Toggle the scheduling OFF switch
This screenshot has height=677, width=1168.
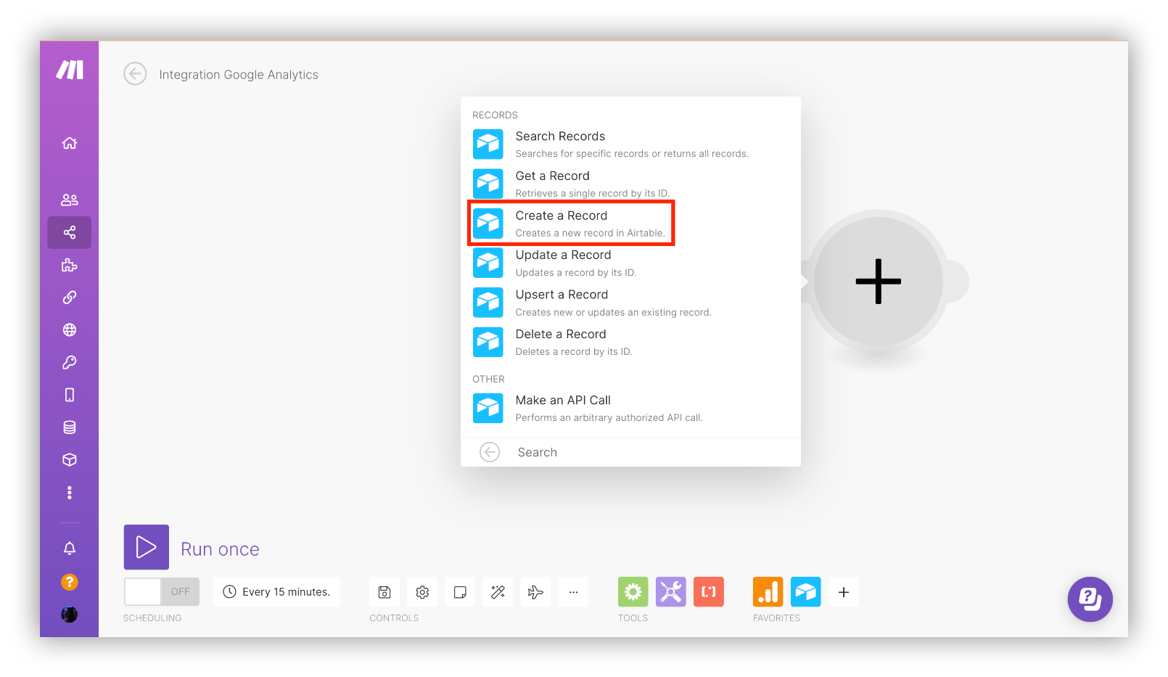pos(162,592)
